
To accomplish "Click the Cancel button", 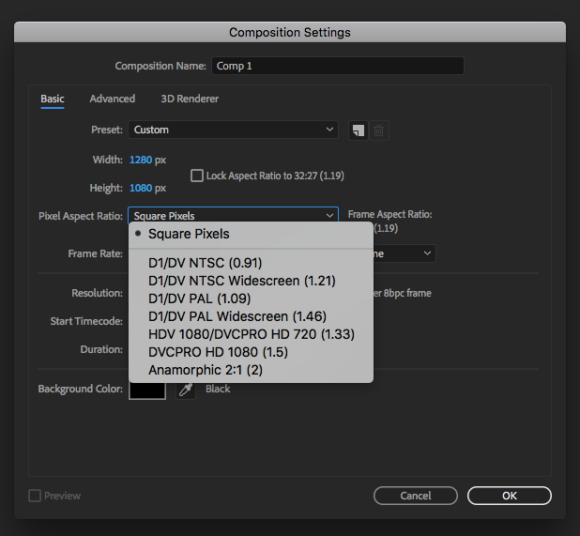I will pos(416,496).
